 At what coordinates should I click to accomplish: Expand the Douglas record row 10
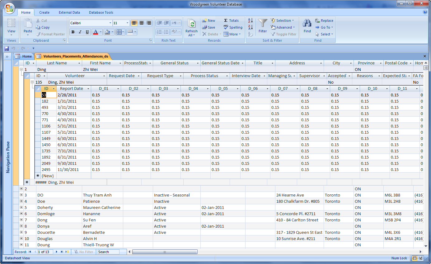[21, 239]
